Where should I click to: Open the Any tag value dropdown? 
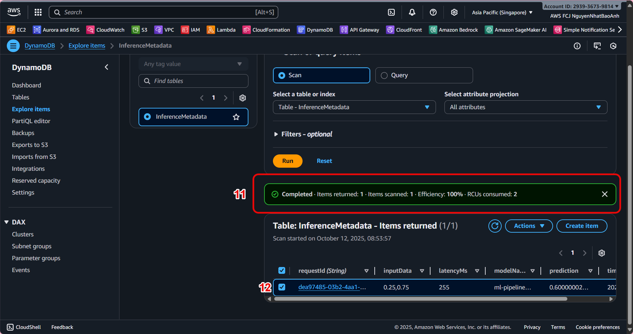click(193, 64)
